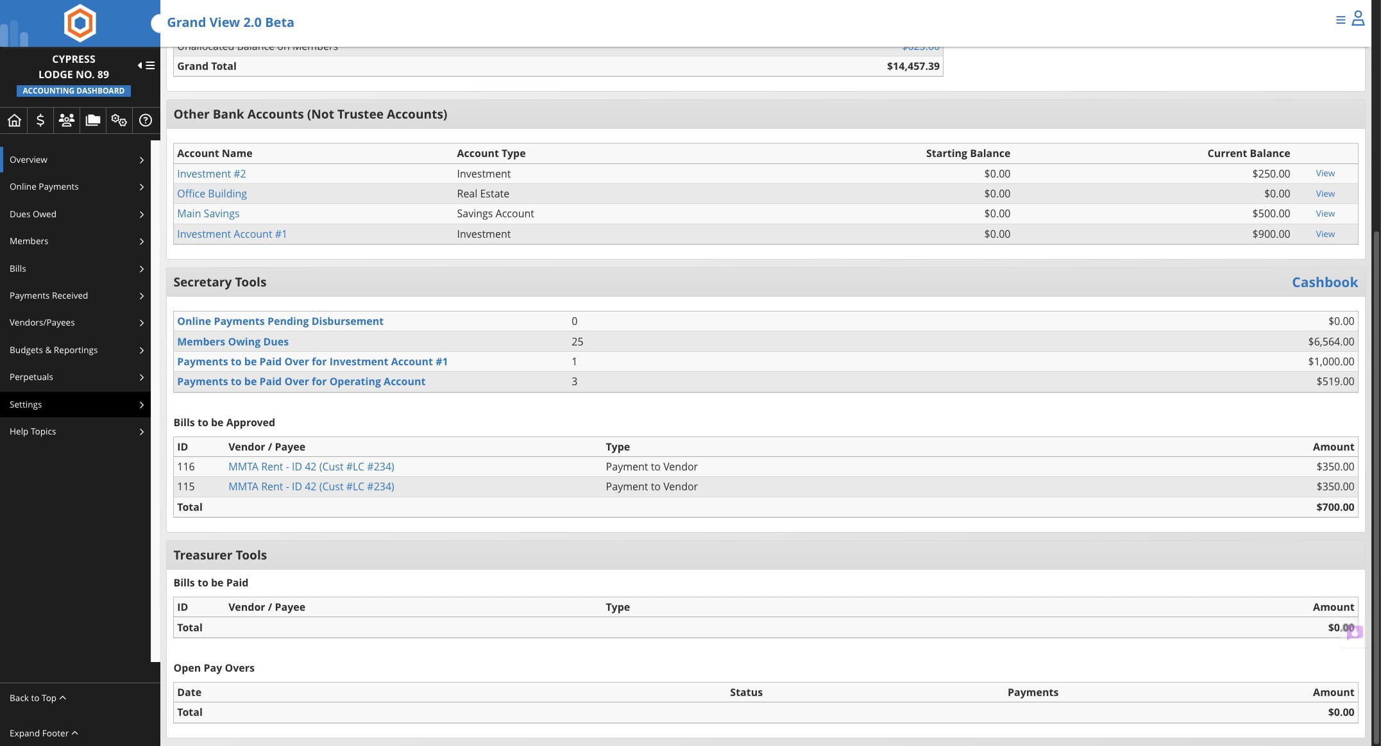Click Expand Footer
This screenshot has height=746, width=1381.
click(x=44, y=733)
